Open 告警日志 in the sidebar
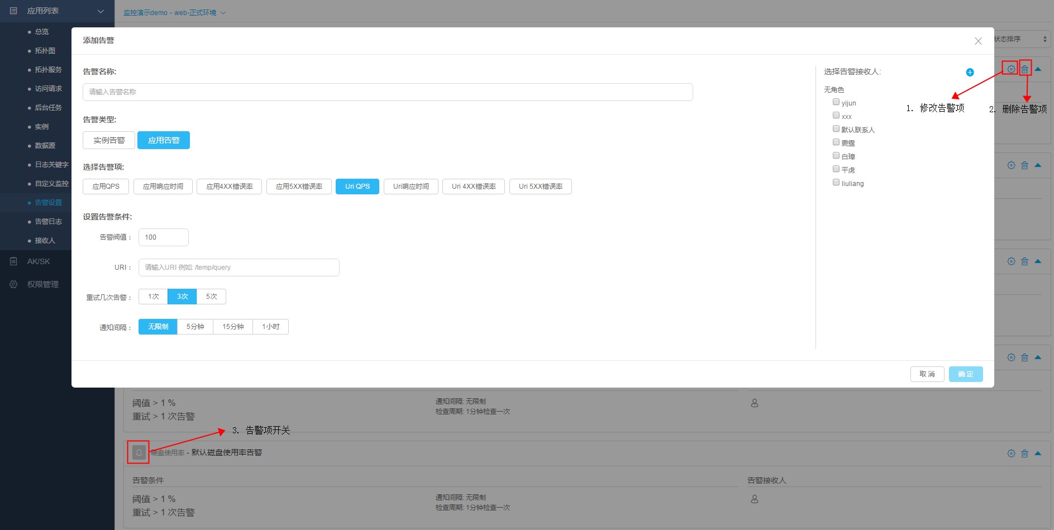 (x=49, y=222)
